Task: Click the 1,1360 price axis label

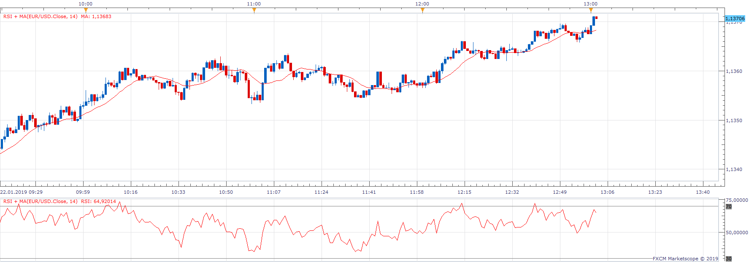Action: point(734,71)
